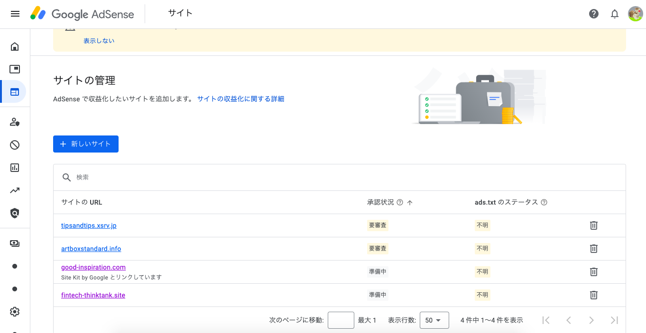Click 準備中 badge for fintech-thinktank.site
The image size is (646, 333).
[x=378, y=295]
